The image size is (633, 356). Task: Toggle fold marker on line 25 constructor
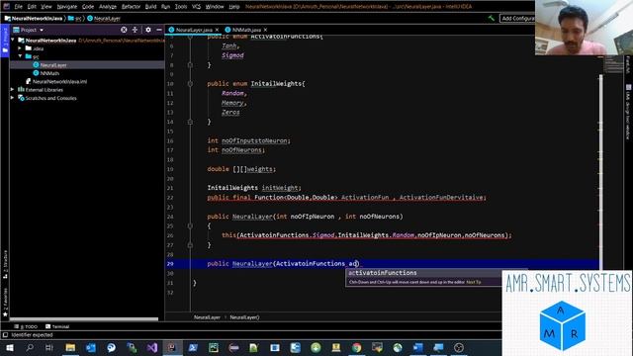pos(190,226)
